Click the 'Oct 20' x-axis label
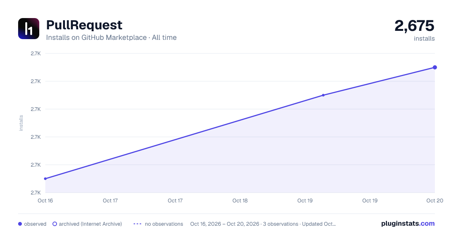The image size is (453, 237). [x=434, y=201]
